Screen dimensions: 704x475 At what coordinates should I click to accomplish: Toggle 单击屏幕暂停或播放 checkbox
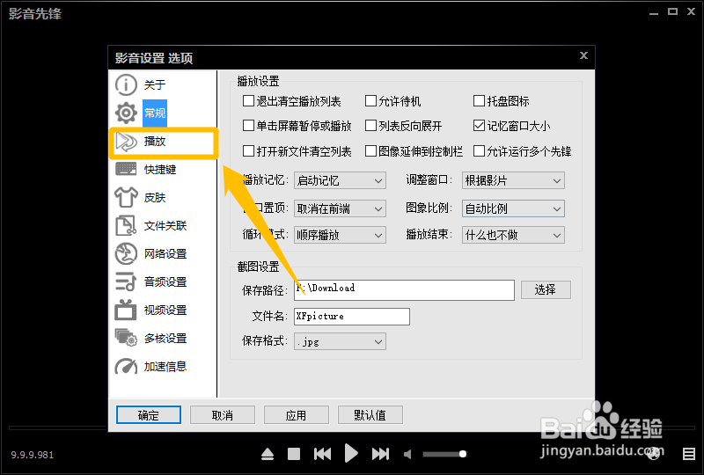(248, 126)
